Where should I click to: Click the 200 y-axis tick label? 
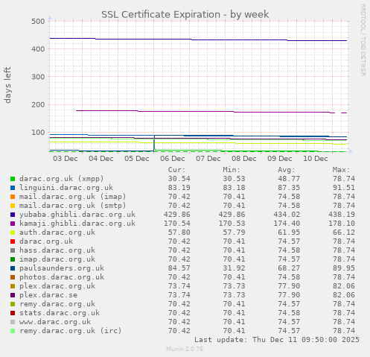point(38,104)
